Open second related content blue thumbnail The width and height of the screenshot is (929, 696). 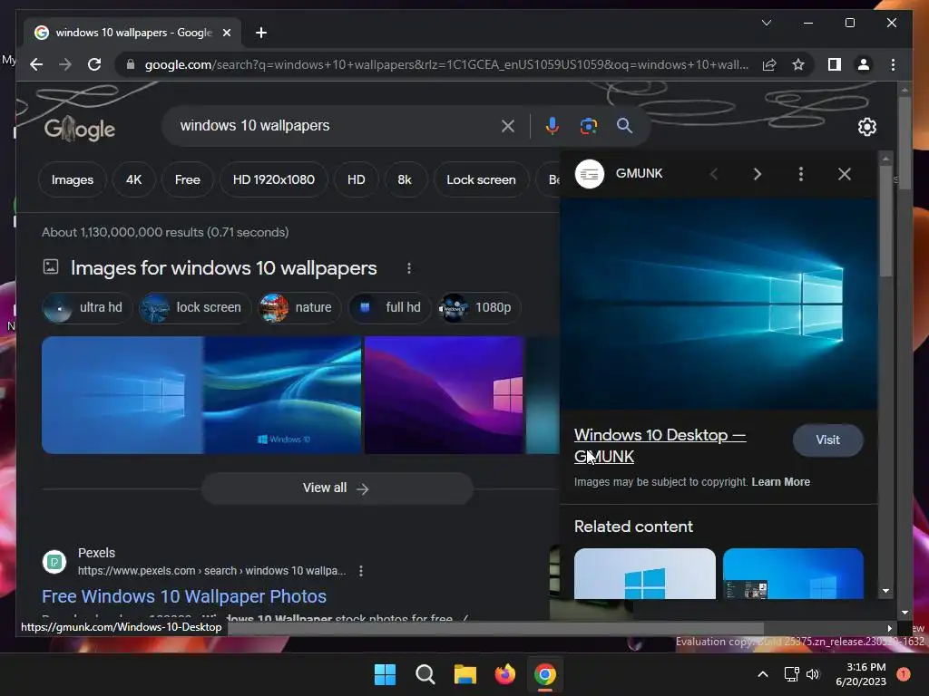coord(793,574)
